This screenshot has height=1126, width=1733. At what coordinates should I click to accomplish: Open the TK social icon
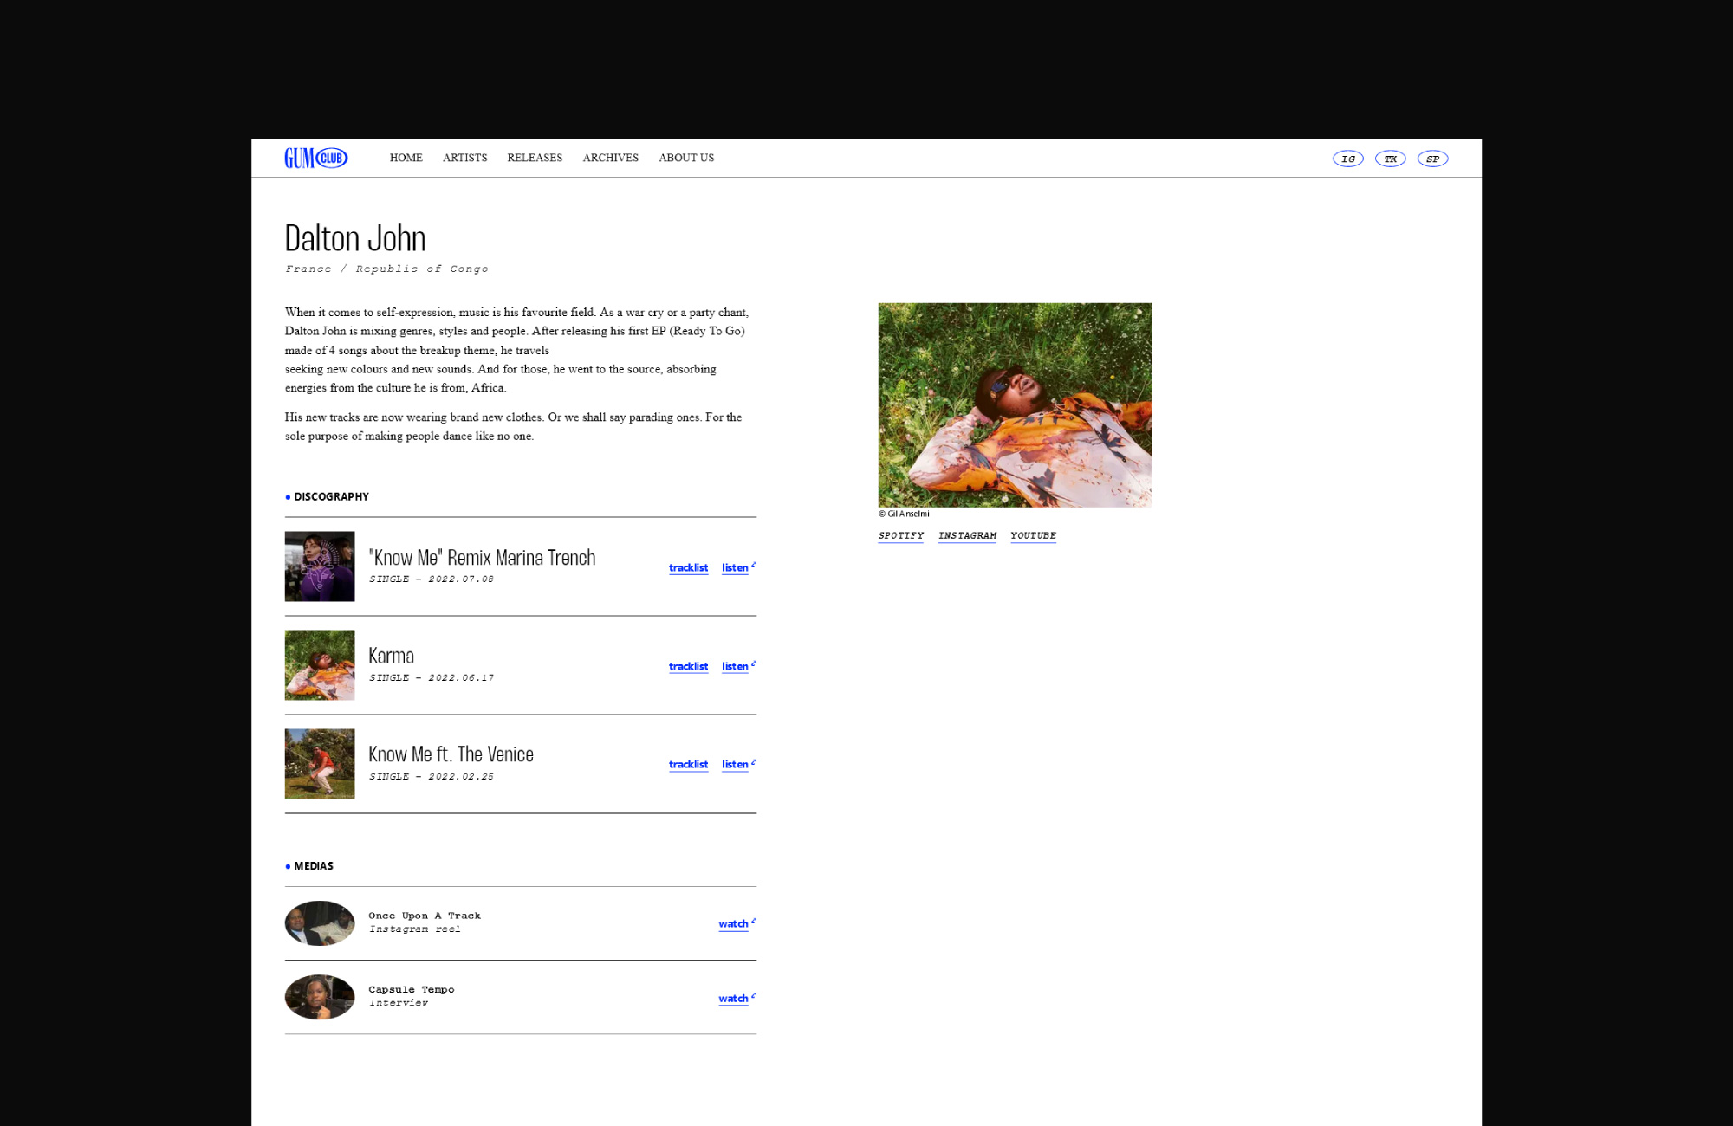[1390, 159]
